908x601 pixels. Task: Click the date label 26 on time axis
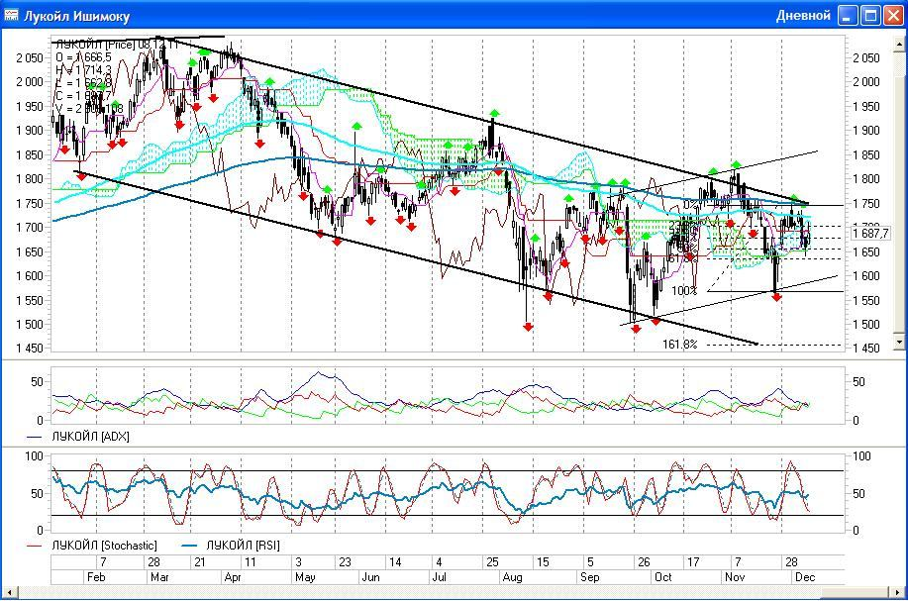644,562
